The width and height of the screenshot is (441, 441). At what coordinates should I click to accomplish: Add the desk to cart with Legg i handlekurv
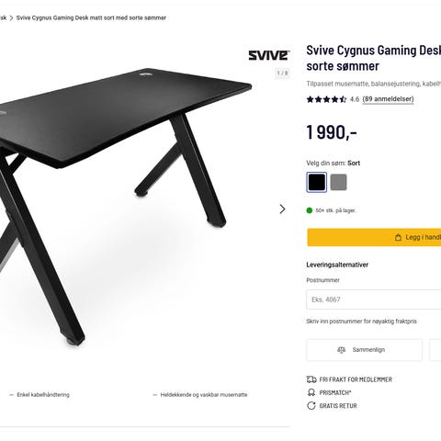(374, 237)
